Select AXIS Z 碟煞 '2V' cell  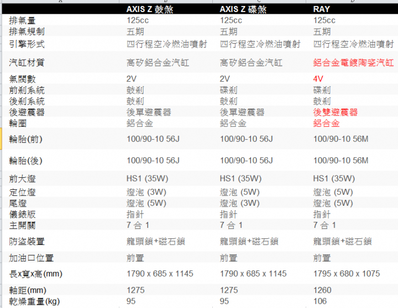point(224,79)
